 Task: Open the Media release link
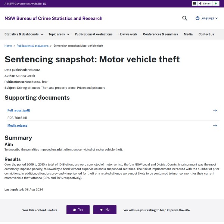click(x=17, y=125)
